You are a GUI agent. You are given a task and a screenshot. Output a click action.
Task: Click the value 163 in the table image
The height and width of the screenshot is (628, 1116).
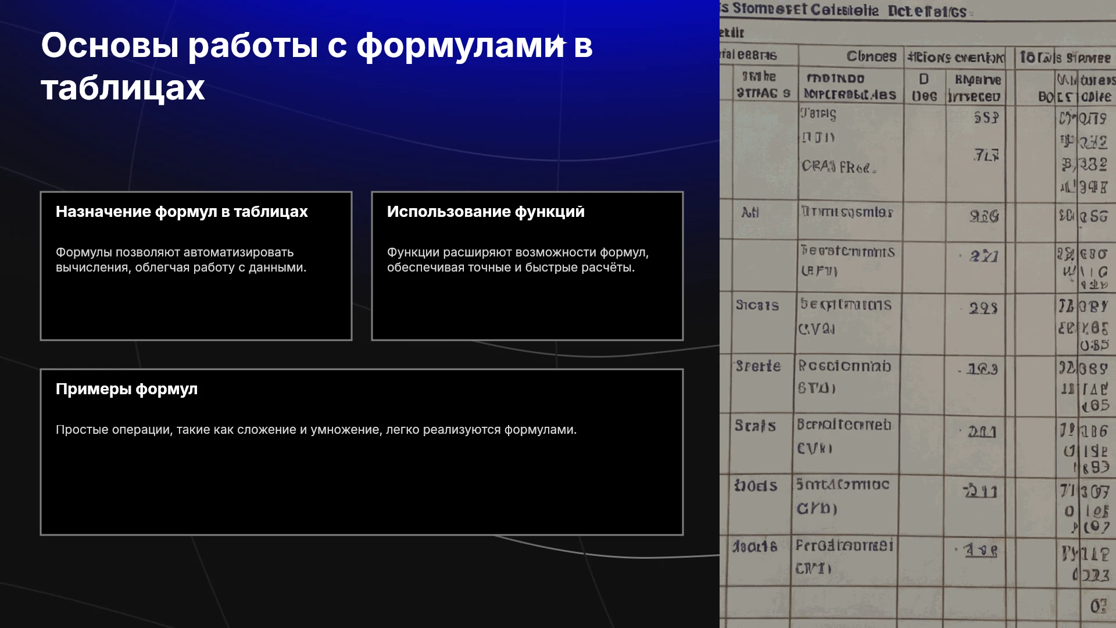[982, 369]
